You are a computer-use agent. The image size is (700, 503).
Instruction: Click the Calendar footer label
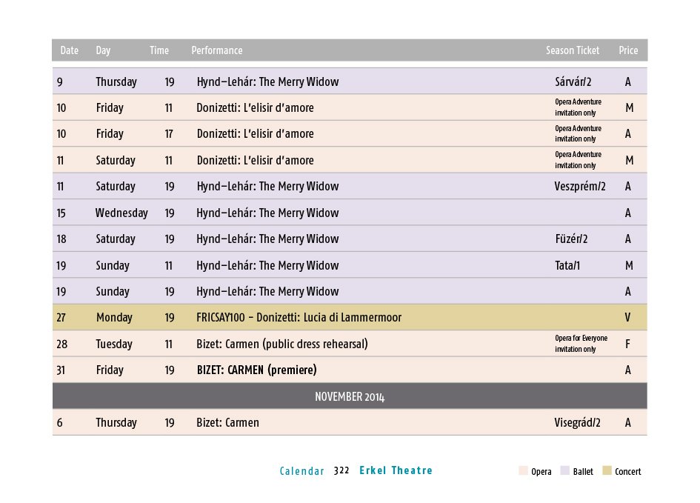point(301,471)
